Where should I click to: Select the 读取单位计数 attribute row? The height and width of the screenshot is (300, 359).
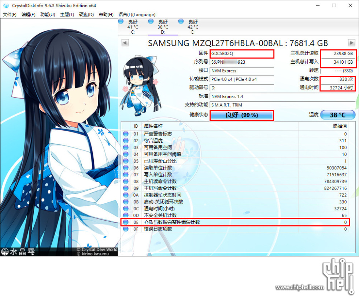coord(235,168)
